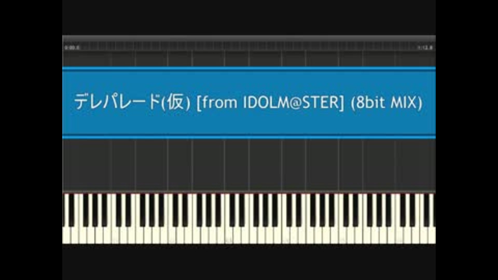Play the second labeled C key from the left
The width and height of the screenshot is (498, 280).
pyautogui.click(x=172, y=235)
